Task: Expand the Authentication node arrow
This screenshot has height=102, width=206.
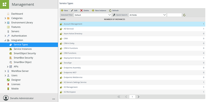Action: (x=5, y=36)
